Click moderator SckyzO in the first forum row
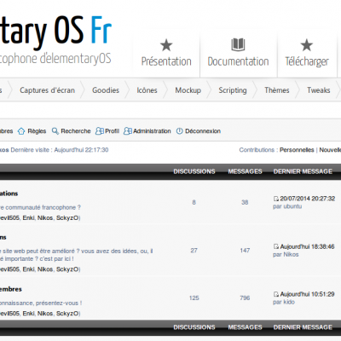This screenshot has width=341, height=341. click(x=67, y=217)
